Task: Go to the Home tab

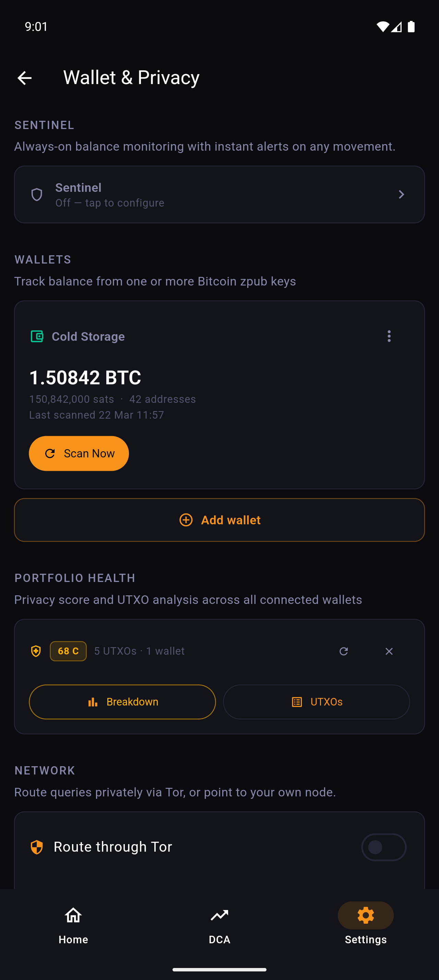Action: [73, 923]
